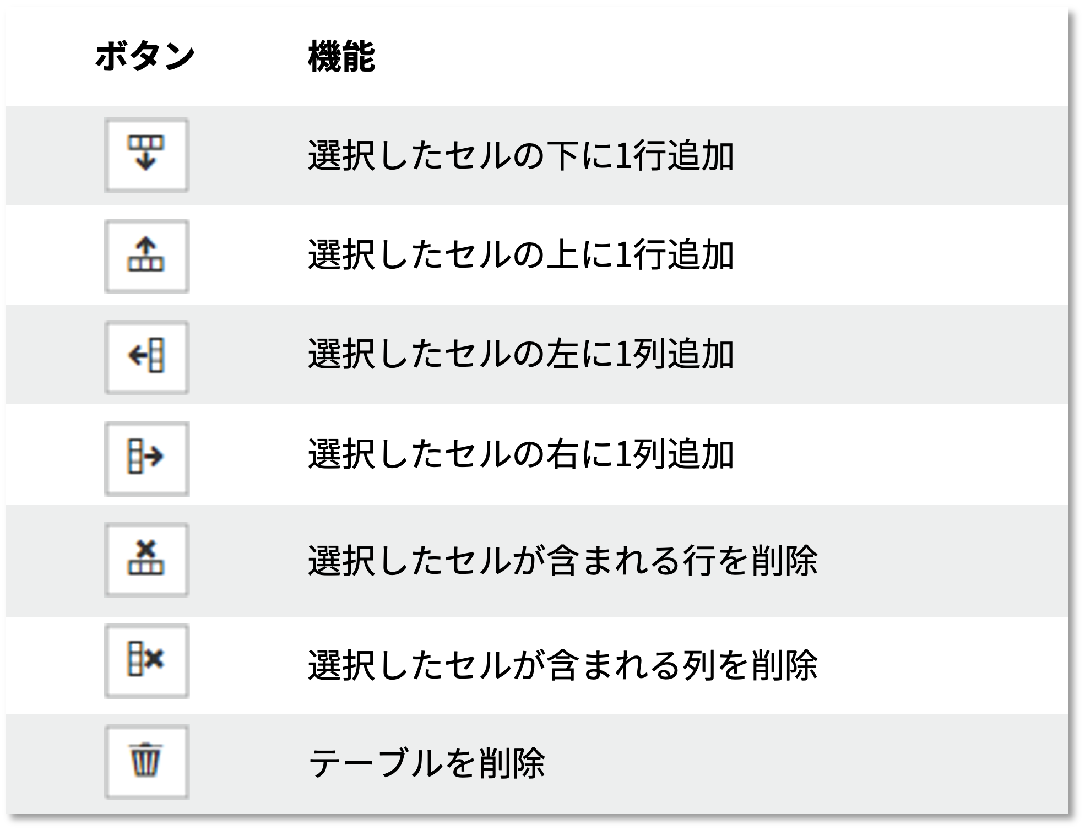Click the insert column left icon
Viewport: 1085px width, 830px height.
coord(147,357)
